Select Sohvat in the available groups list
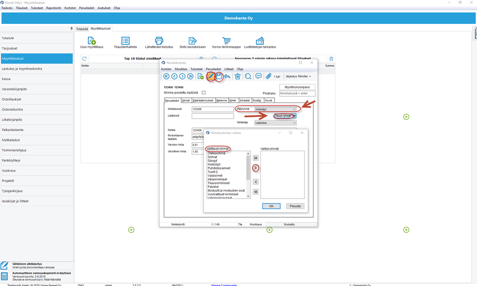This screenshot has height=286, width=477. pos(212,157)
